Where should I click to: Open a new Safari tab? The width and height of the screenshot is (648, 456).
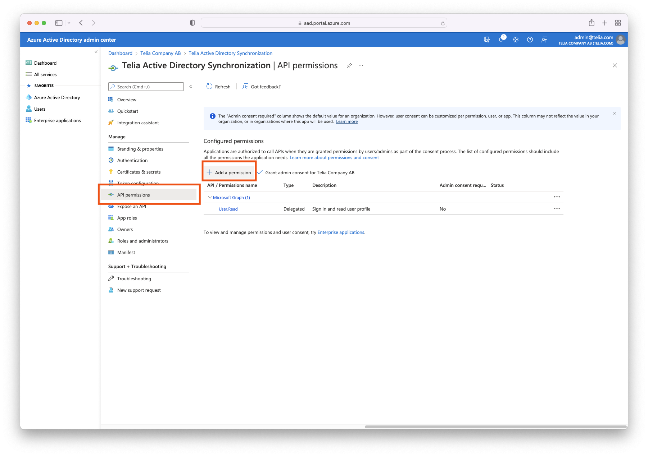605,23
